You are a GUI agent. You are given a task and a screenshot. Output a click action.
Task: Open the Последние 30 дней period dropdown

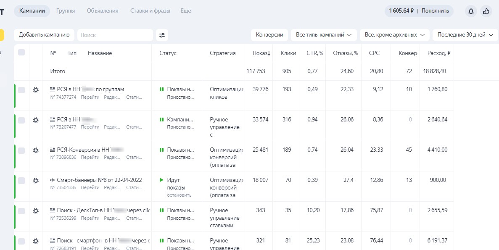465,35
